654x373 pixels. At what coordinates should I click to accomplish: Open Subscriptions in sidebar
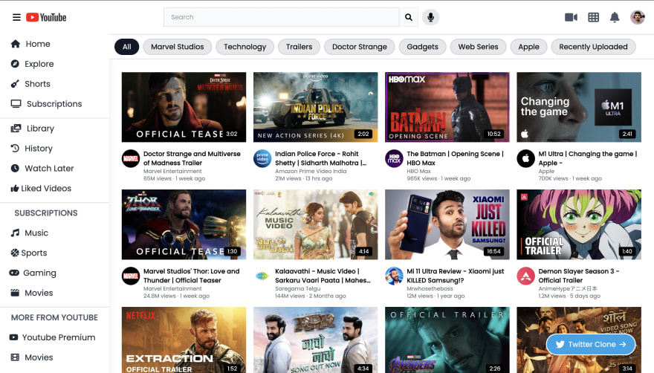tap(46, 104)
